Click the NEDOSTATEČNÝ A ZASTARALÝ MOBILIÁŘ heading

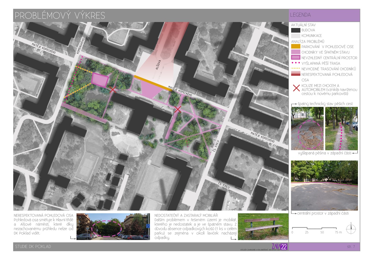click(x=186, y=215)
